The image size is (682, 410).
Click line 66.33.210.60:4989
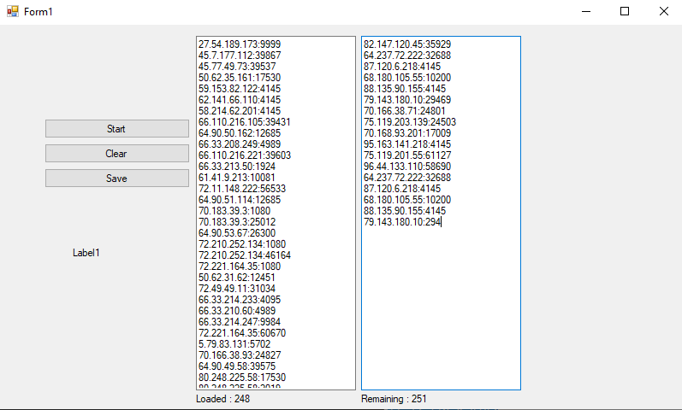coord(237,311)
